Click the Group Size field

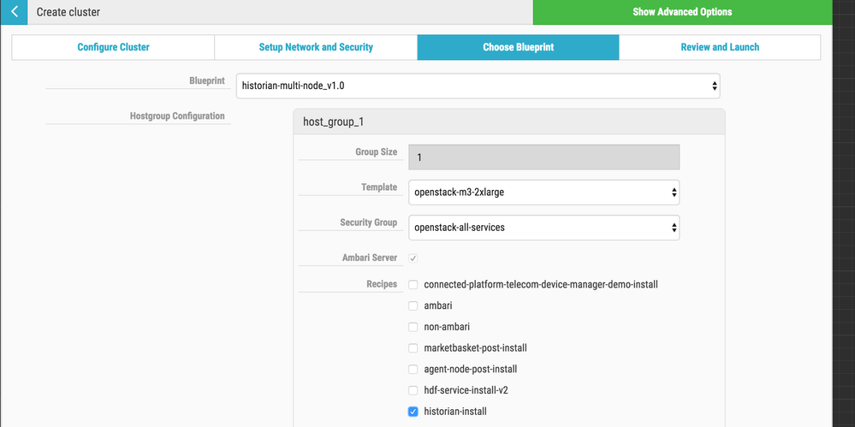[x=543, y=157]
